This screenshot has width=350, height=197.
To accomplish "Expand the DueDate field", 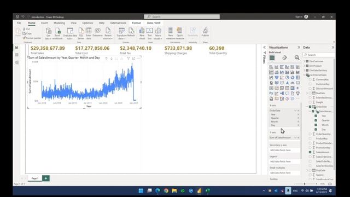I will tap(307, 93).
